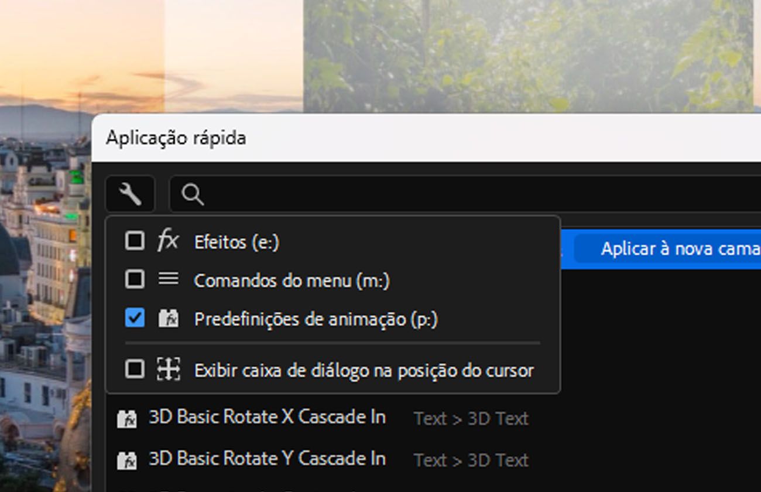
Task: Choose the "Comandos do menu (m:)" entry text
Action: (x=292, y=281)
